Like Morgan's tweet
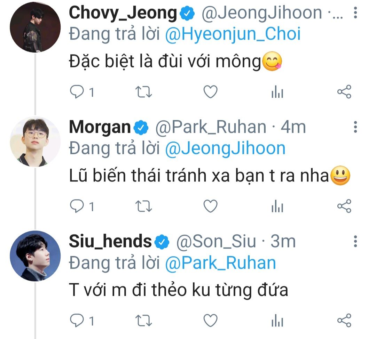The width and height of the screenshot is (376, 339). point(210,207)
